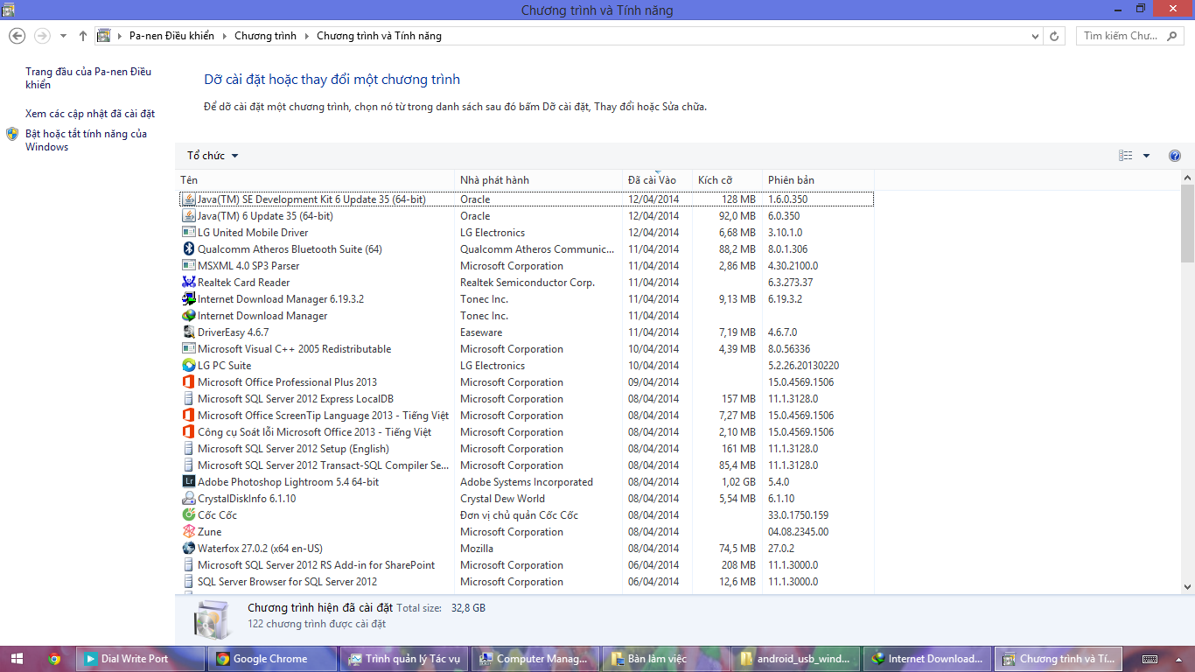Select Microsoft SQL Server 2012 Setup (English)
Screen dimensions: 1195x672
pos(527,449)
